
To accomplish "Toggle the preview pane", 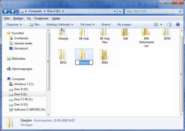I will click(169, 24).
